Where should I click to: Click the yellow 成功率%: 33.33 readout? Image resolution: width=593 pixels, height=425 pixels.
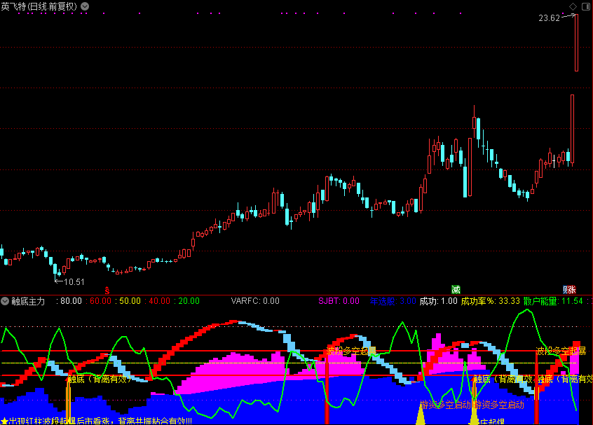pos(490,301)
